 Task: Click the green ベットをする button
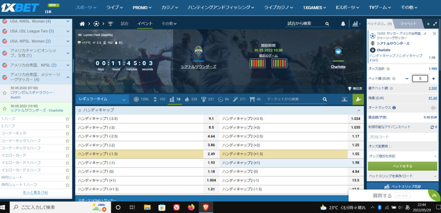tap(403, 166)
